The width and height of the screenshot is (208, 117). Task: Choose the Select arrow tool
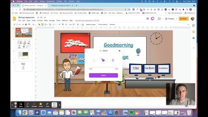click(39, 25)
